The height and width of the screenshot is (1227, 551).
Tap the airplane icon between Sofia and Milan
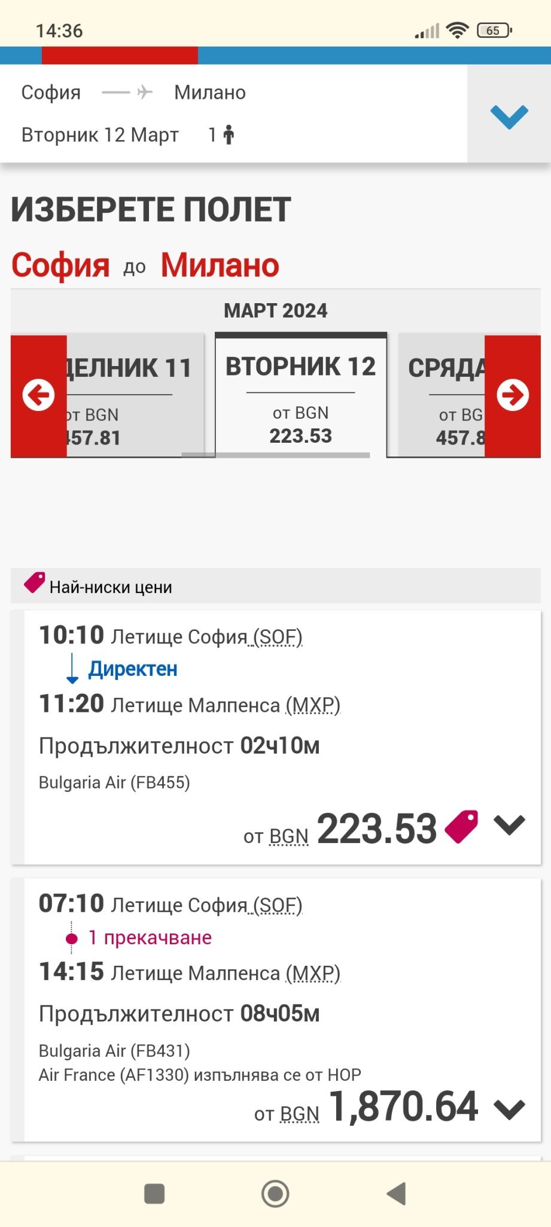144,92
